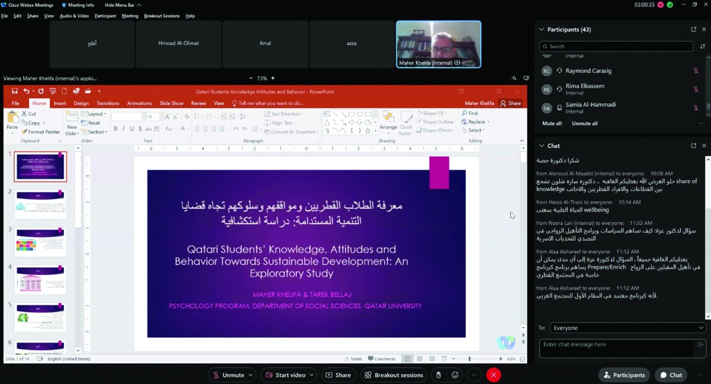Click the Breakout sessions button
Viewport: 711px width, 384px height.
pyautogui.click(x=394, y=375)
